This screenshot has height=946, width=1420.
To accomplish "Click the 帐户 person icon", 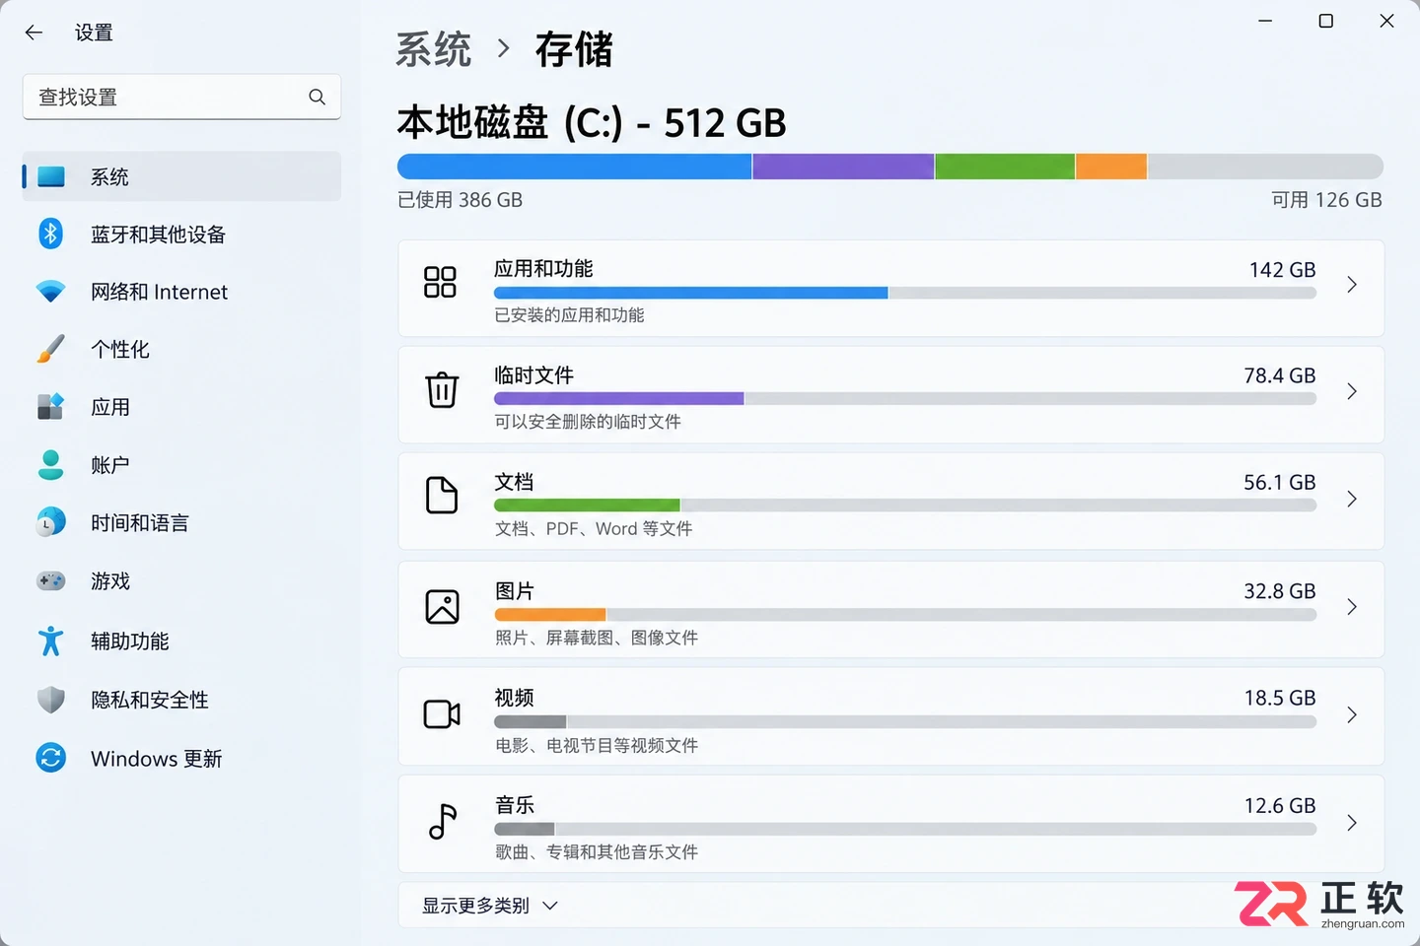I will tap(51, 464).
